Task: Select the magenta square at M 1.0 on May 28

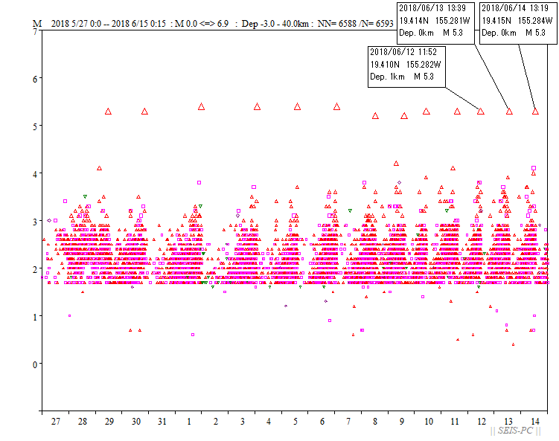Action: [69, 315]
